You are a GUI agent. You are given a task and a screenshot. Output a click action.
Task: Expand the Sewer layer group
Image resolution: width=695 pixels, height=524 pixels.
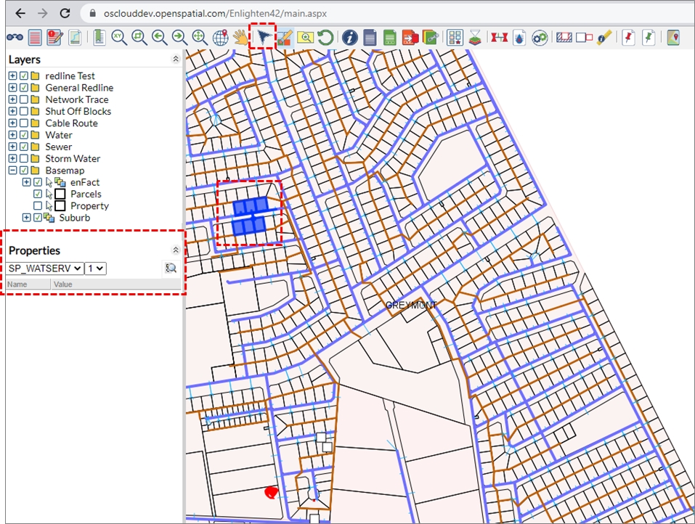[12, 147]
